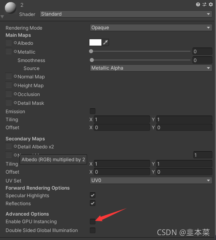
Task: Open the UV Set dropdown
Action: [151, 180]
